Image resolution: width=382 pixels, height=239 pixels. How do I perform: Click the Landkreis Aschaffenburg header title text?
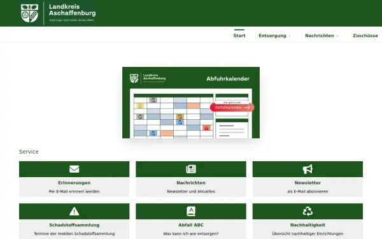[72, 10]
